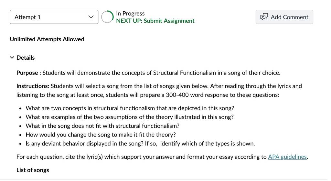Click the 'does not fit' question bullet
The height and width of the screenshot is (181, 331).
tap(102, 126)
